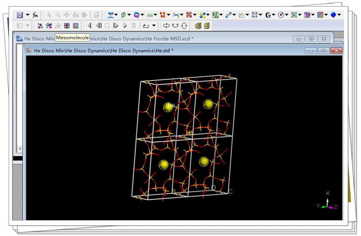Open the four orange-red orbitals module icon
Image resolution: width=361 pixels, height=236 pixels.
(x=163, y=15)
